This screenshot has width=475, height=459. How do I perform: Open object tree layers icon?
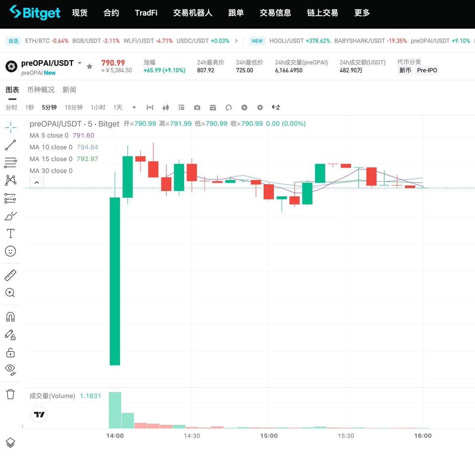pyautogui.click(x=11, y=443)
